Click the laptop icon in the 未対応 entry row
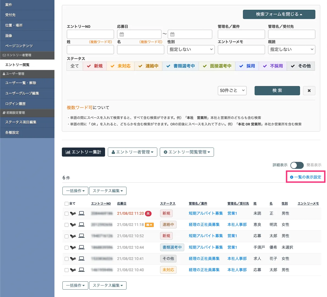Screen dimensions: 327x297 (81, 270)
